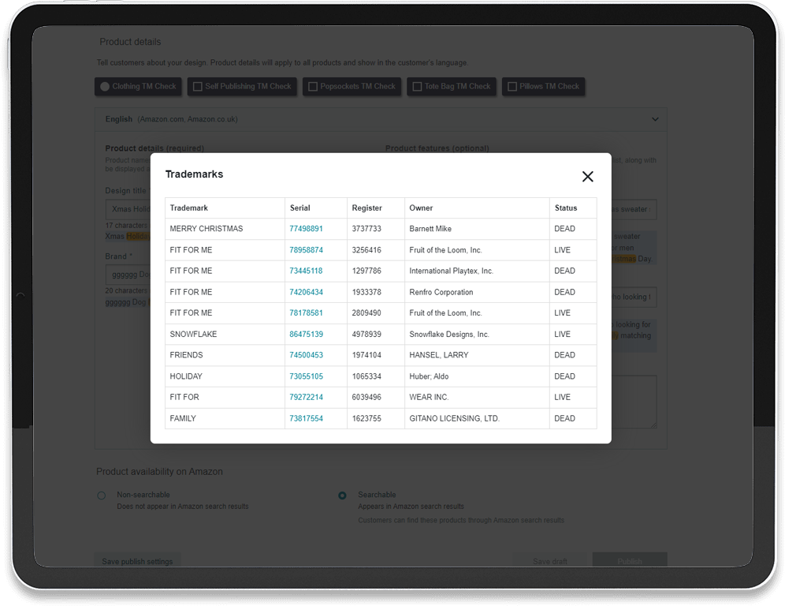This screenshot has width=785, height=606.
Task: Click owner Snowflake Designs, Inc. cell
Action: point(477,334)
